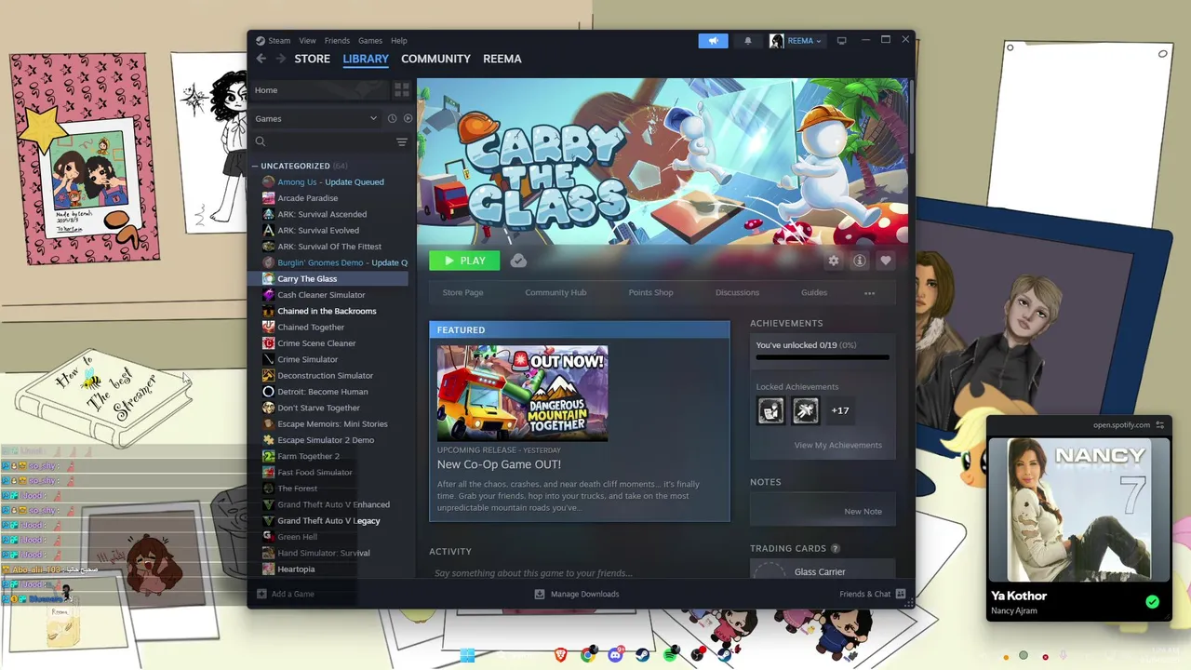Open advanced filter options icon

pyautogui.click(x=402, y=142)
